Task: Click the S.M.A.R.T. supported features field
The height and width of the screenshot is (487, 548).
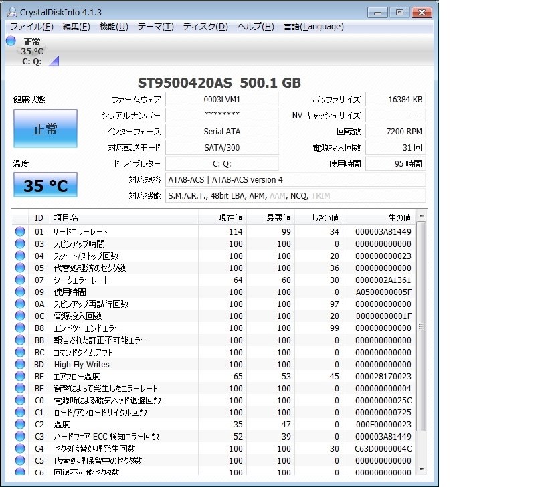Action: pos(295,195)
